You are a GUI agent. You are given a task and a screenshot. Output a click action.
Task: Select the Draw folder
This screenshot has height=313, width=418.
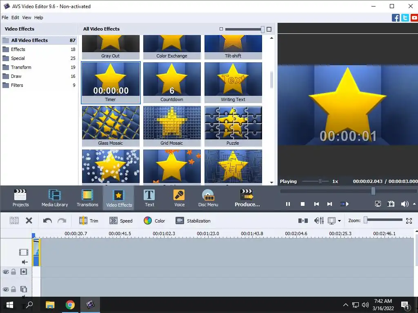point(39,76)
